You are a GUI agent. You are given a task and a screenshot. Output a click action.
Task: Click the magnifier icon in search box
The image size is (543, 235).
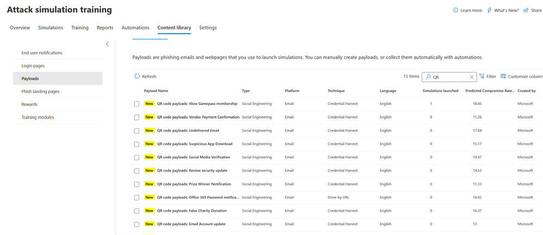[x=428, y=77]
